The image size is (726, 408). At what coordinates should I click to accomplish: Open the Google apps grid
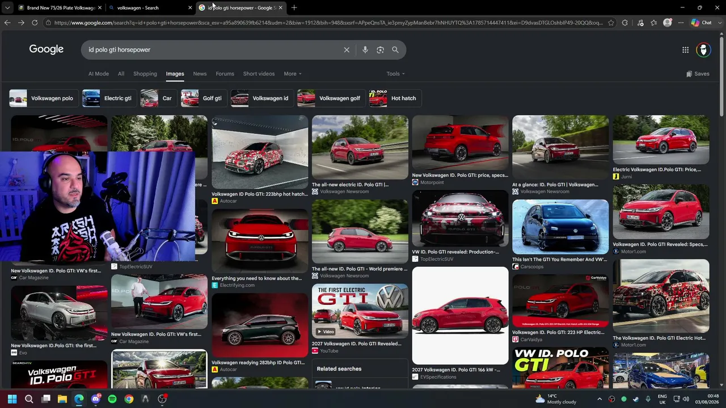coord(685,50)
